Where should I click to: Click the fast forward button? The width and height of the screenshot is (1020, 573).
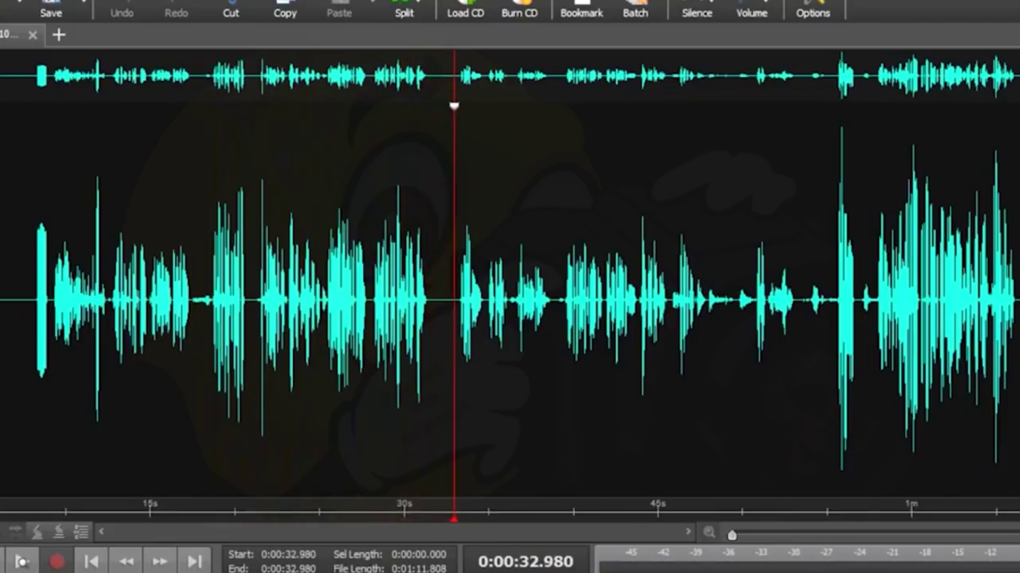click(160, 561)
